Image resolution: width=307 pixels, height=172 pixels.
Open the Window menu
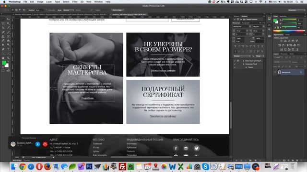pos(98,2)
